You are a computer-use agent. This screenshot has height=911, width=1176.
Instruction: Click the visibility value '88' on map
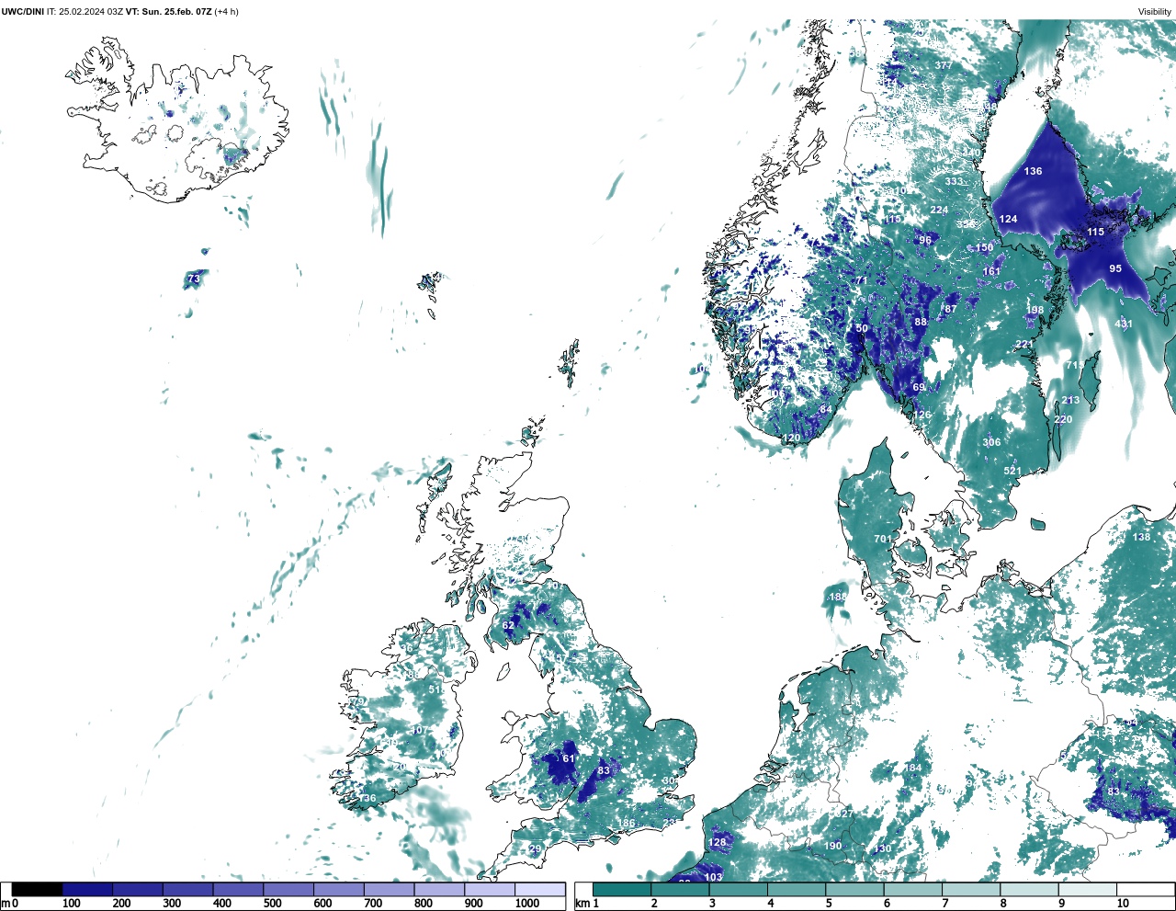921,323
